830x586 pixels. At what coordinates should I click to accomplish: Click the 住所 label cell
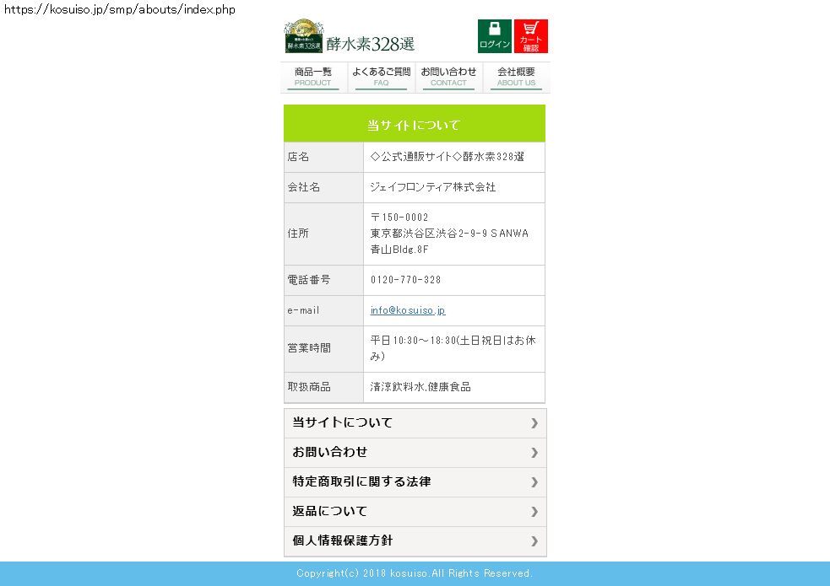tap(323, 234)
